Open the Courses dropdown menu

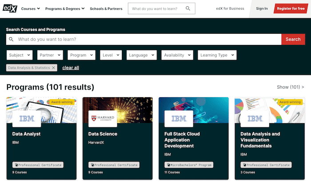[31, 9]
